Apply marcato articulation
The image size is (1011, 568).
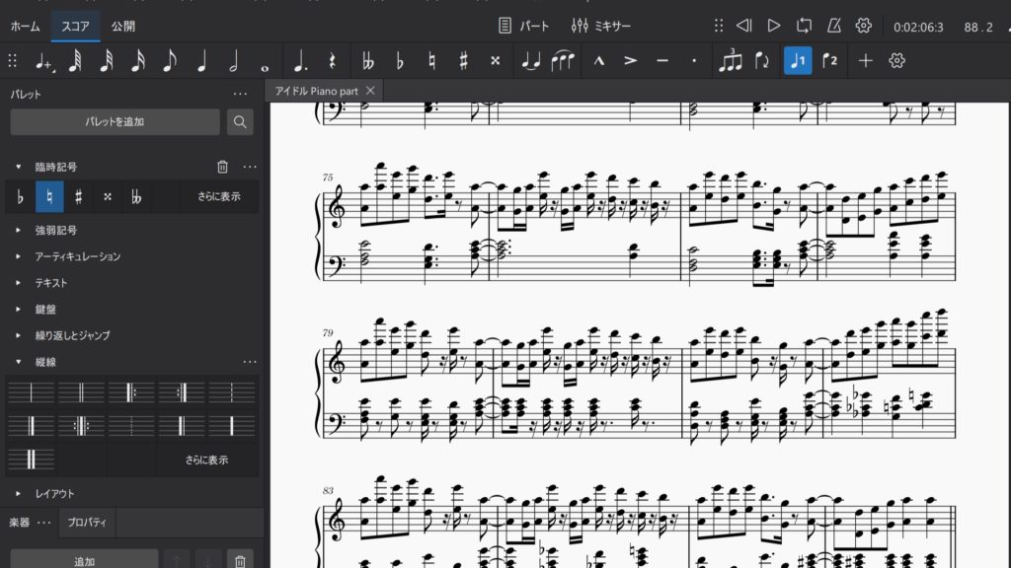pyautogui.click(x=598, y=60)
